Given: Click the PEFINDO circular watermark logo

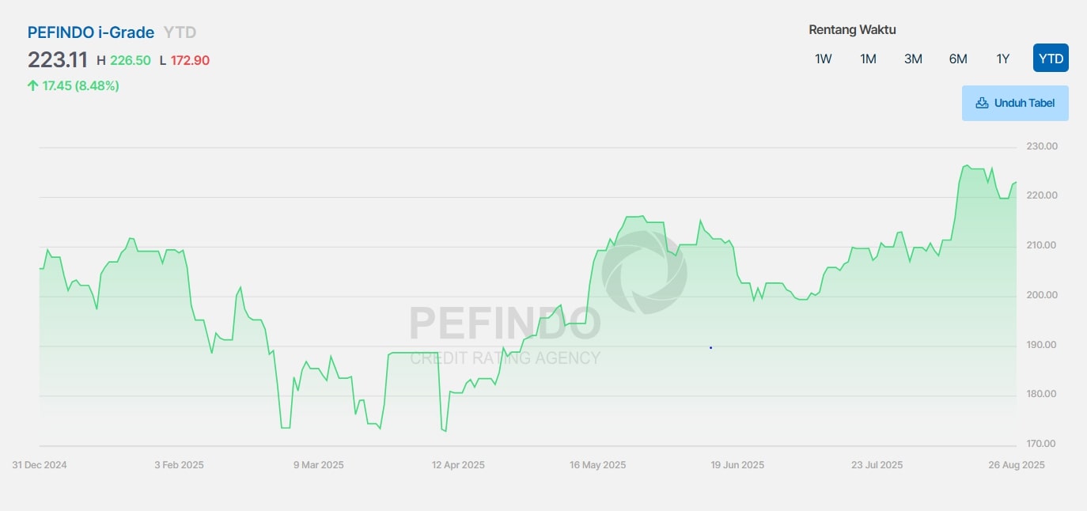Looking at the screenshot, I should (643, 271).
